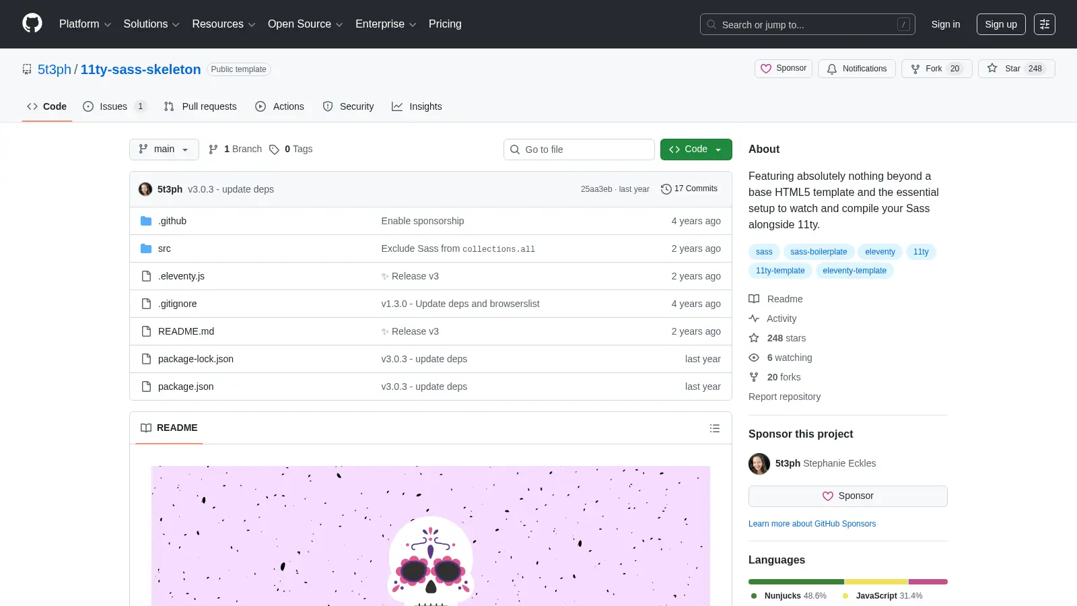Click Stephanie Eckles sponsor avatar
Image resolution: width=1077 pixels, height=606 pixels.
click(x=759, y=463)
